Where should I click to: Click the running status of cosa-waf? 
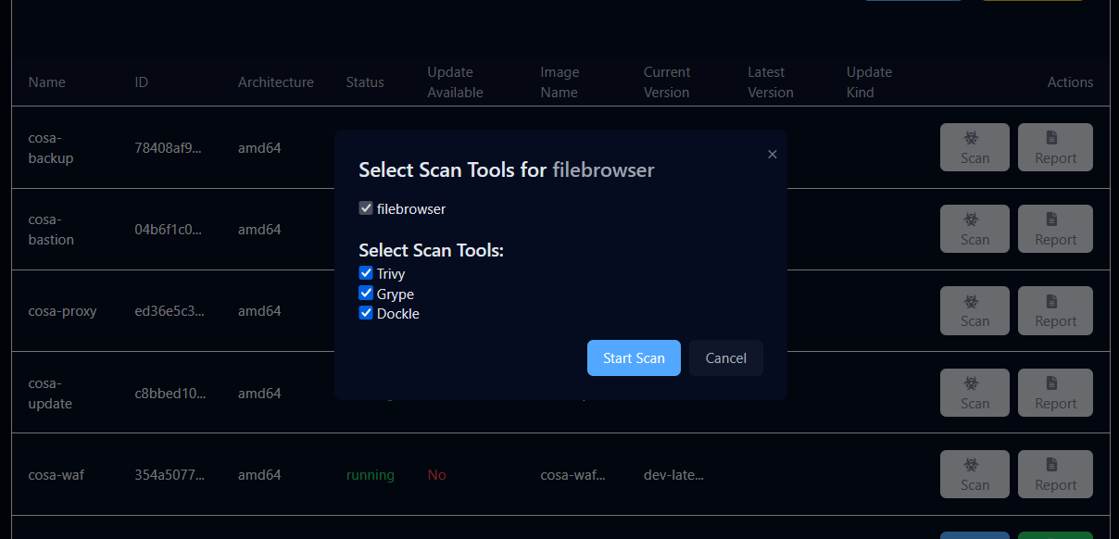click(371, 475)
